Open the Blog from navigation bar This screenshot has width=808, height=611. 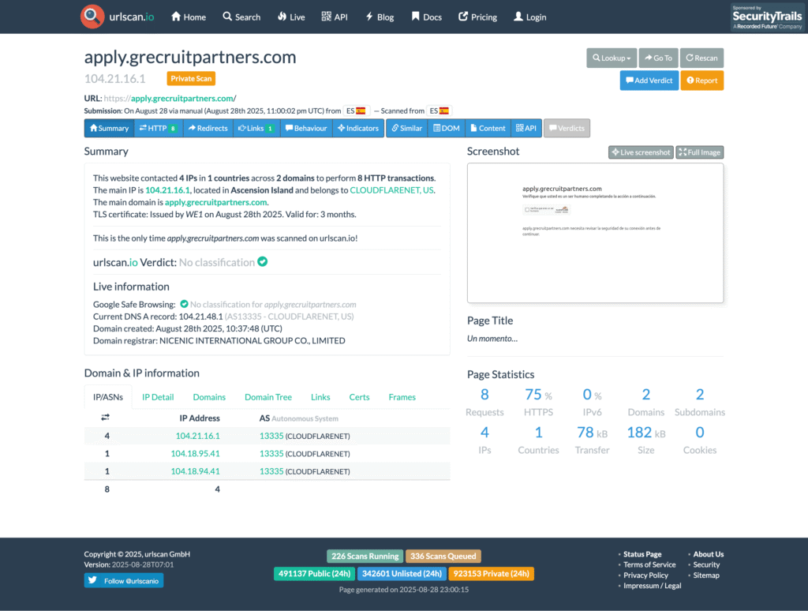(379, 17)
